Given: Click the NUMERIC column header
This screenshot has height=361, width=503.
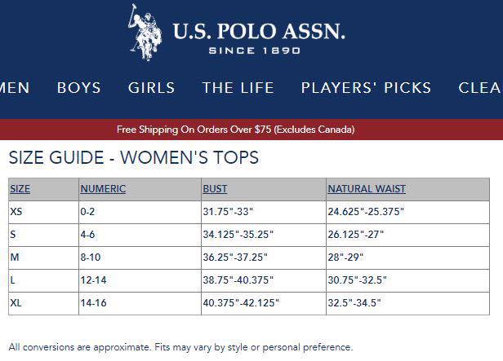Looking at the screenshot, I should 103,189.
